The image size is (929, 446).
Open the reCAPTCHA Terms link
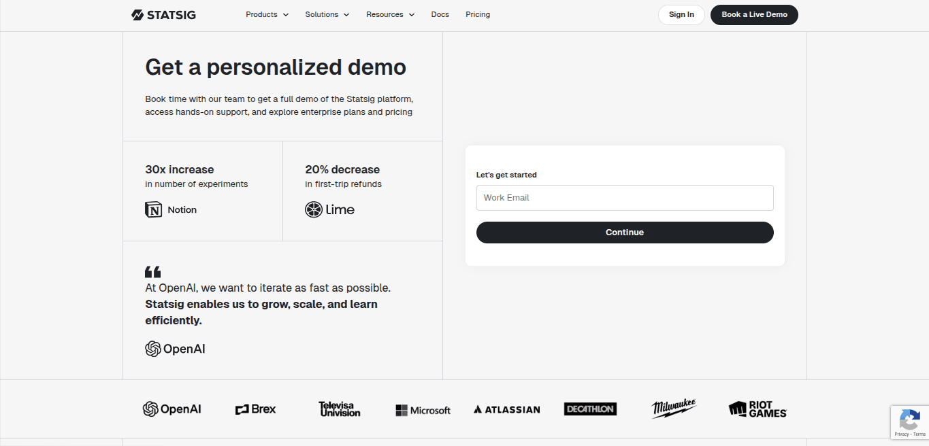pos(919,434)
